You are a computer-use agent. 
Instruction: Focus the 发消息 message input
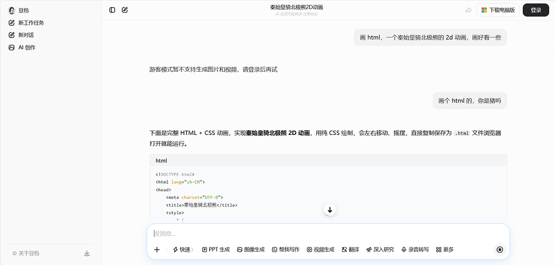tap(328, 233)
